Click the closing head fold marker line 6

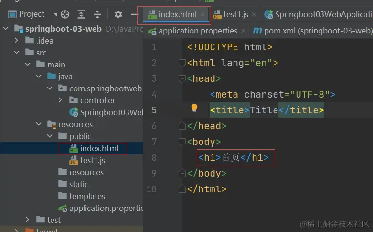pos(182,125)
